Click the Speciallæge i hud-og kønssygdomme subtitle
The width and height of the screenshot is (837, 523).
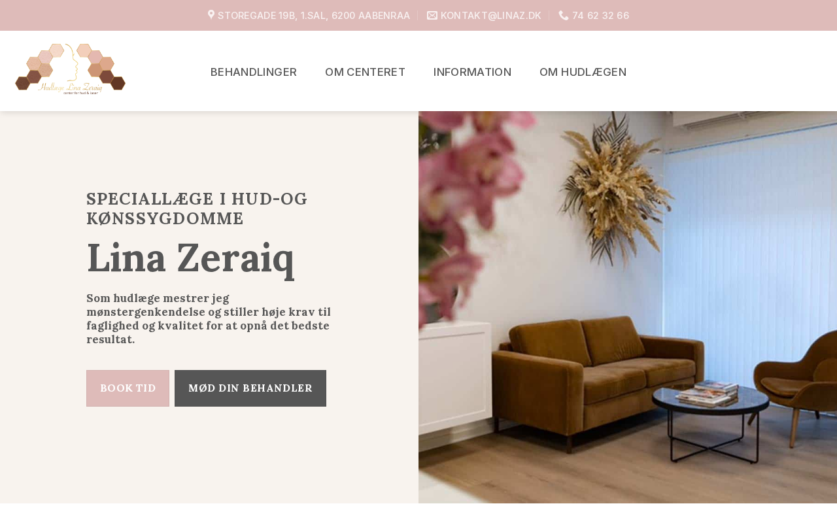(x=197, y=209)
